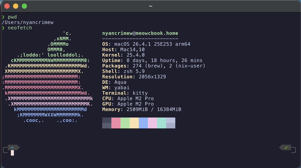Click the green zoom window button
Image resolution: width=301 pixels, height=168 pixels.
24,6
